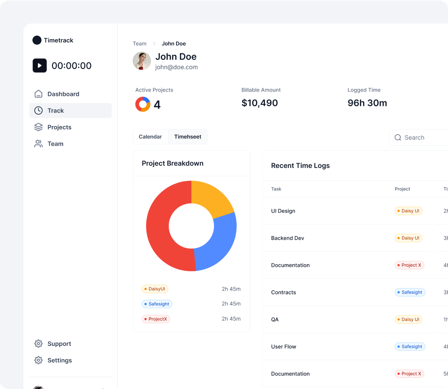This screenshot has height=389, width=448.
Task: Select the Track clock icon in sidebar
Action: (38, 111)
